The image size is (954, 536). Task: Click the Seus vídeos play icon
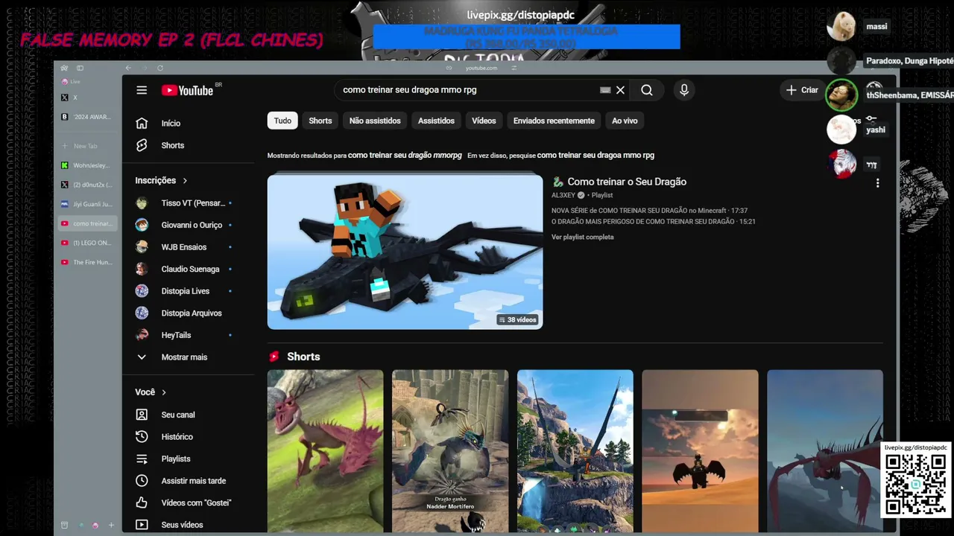coord(142,525)
